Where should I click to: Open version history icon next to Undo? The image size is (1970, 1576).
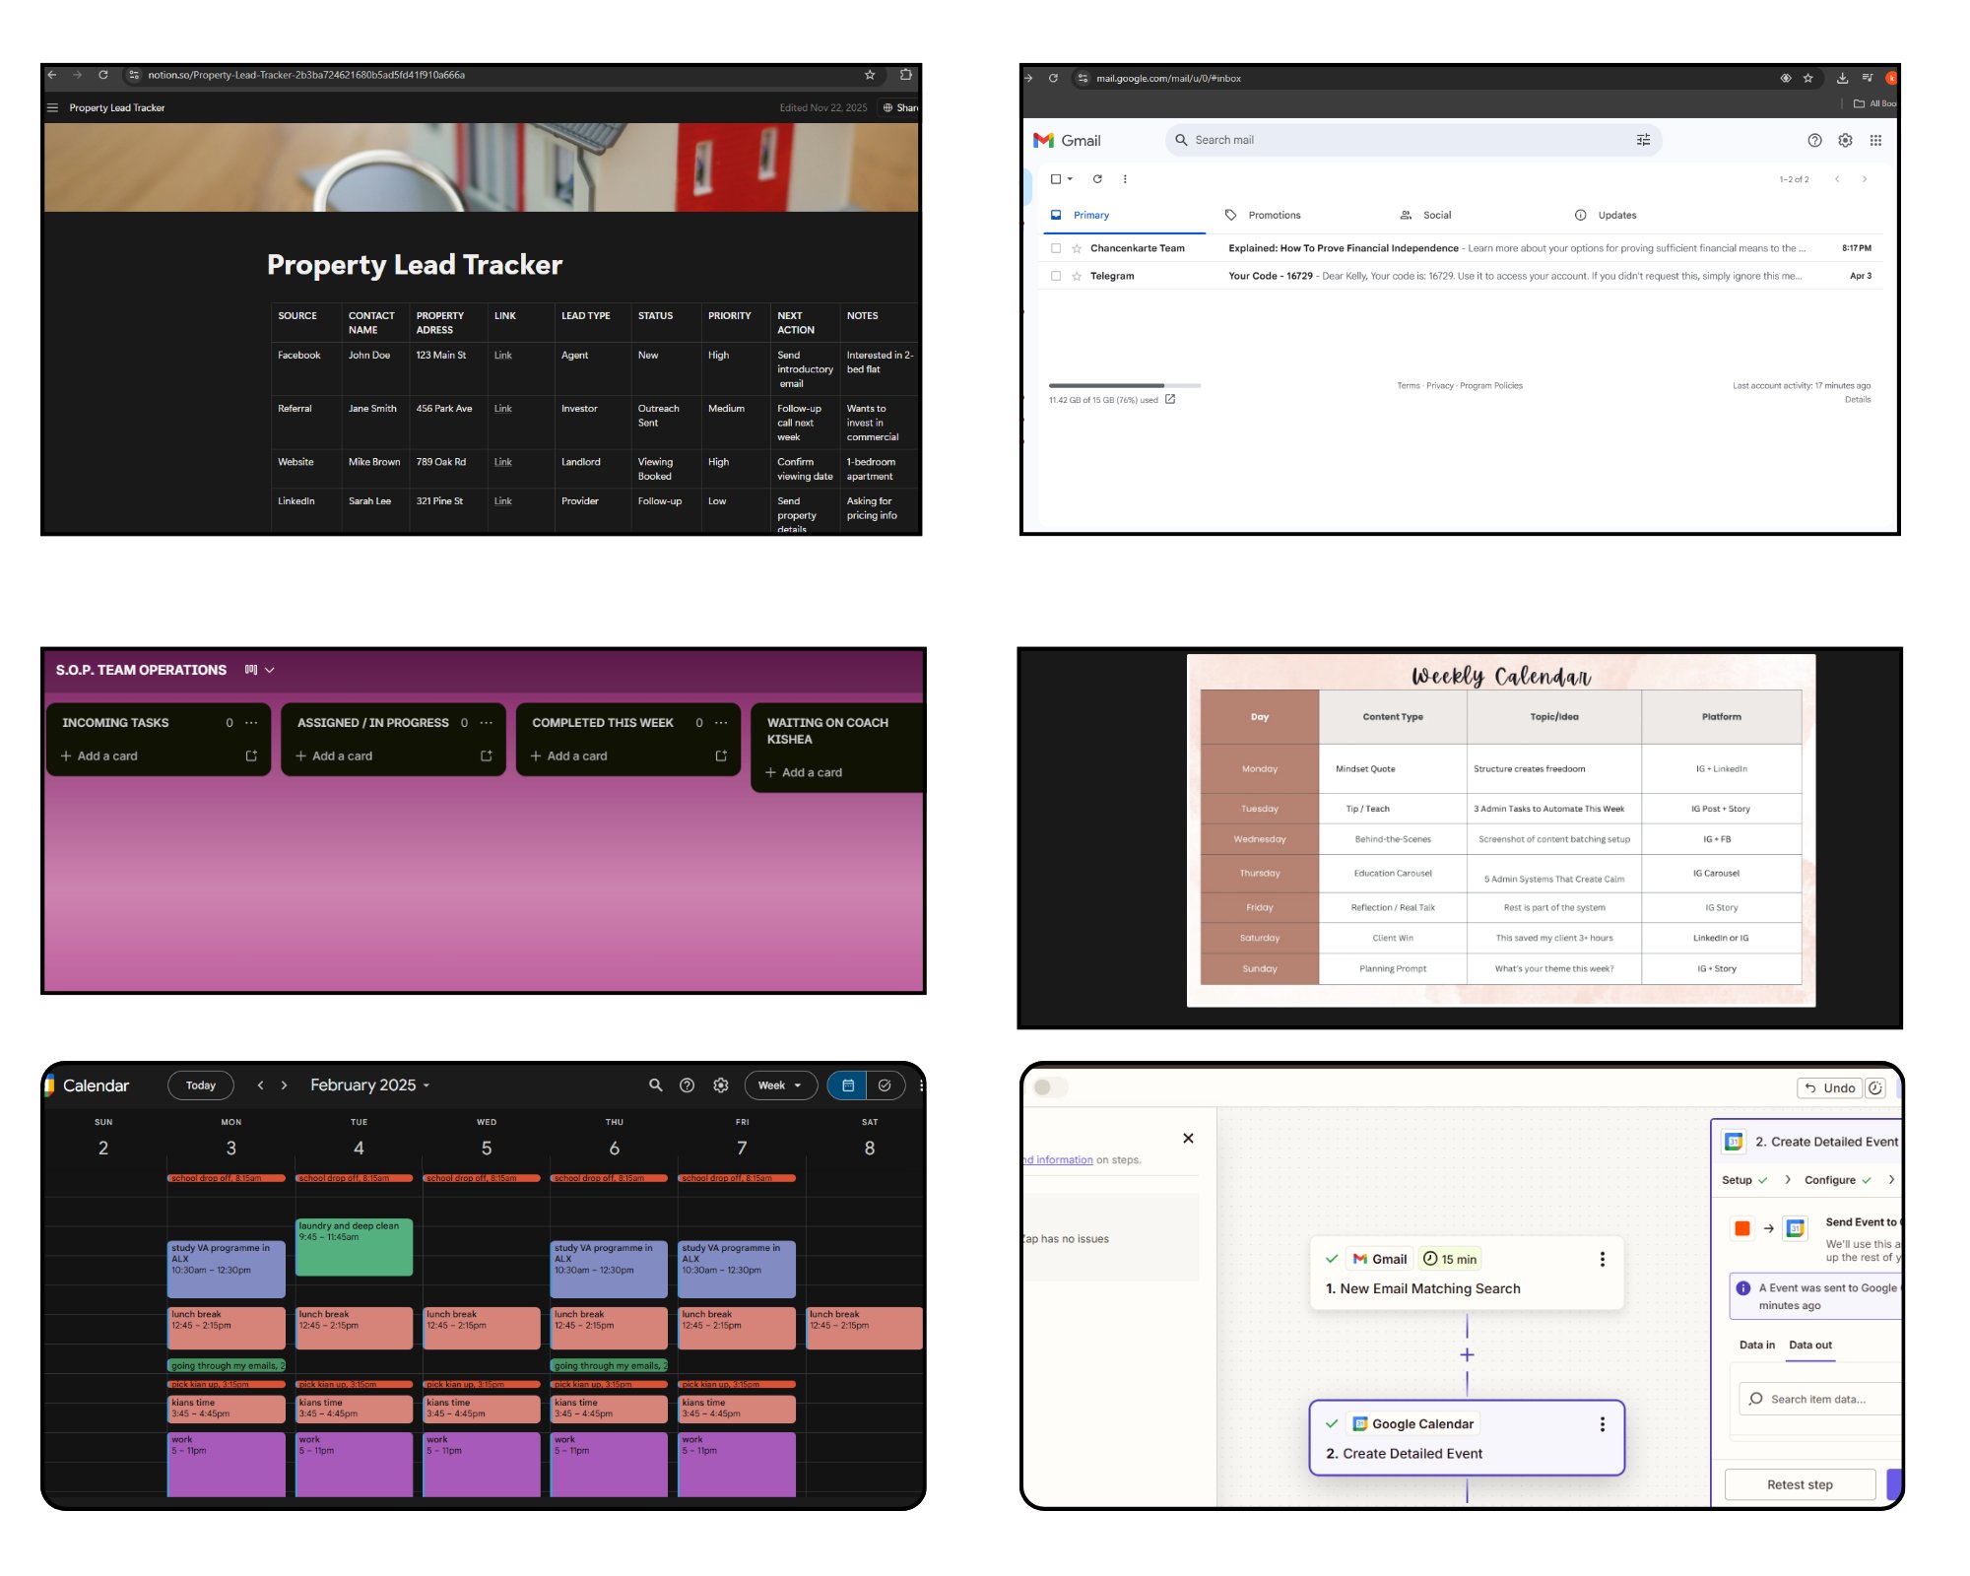tap(1874, 1087)
